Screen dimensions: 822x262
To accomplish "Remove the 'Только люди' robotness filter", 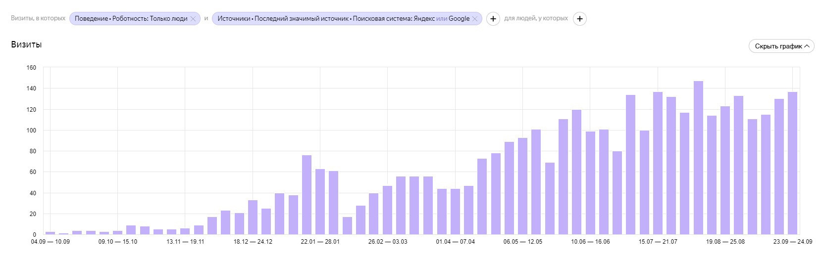I will (193, 19).
